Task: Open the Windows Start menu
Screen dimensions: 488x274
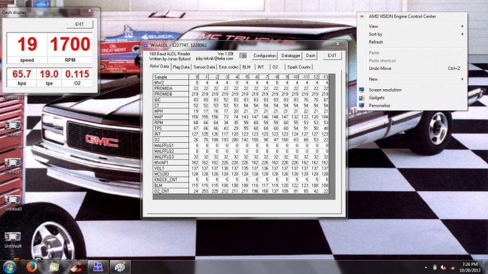Action: (10, 267)
